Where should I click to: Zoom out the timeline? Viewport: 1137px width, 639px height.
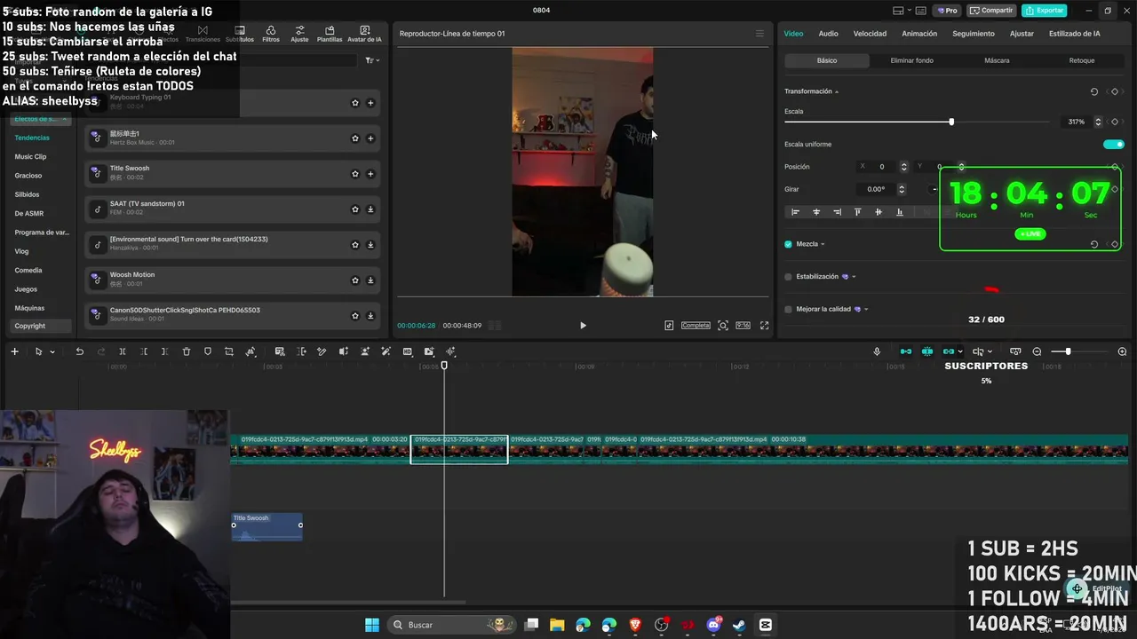[1037, 351]
